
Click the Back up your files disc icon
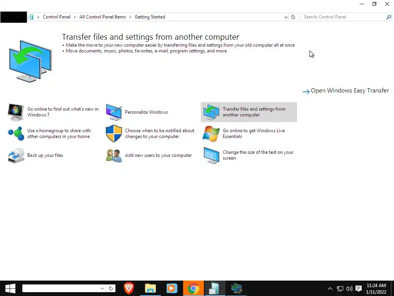click(16, 155)
